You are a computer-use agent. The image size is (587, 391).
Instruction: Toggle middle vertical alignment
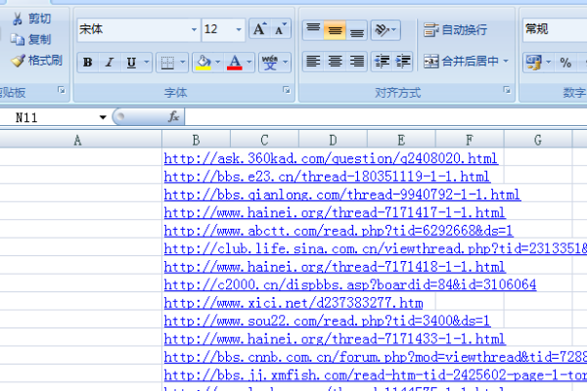335,29
